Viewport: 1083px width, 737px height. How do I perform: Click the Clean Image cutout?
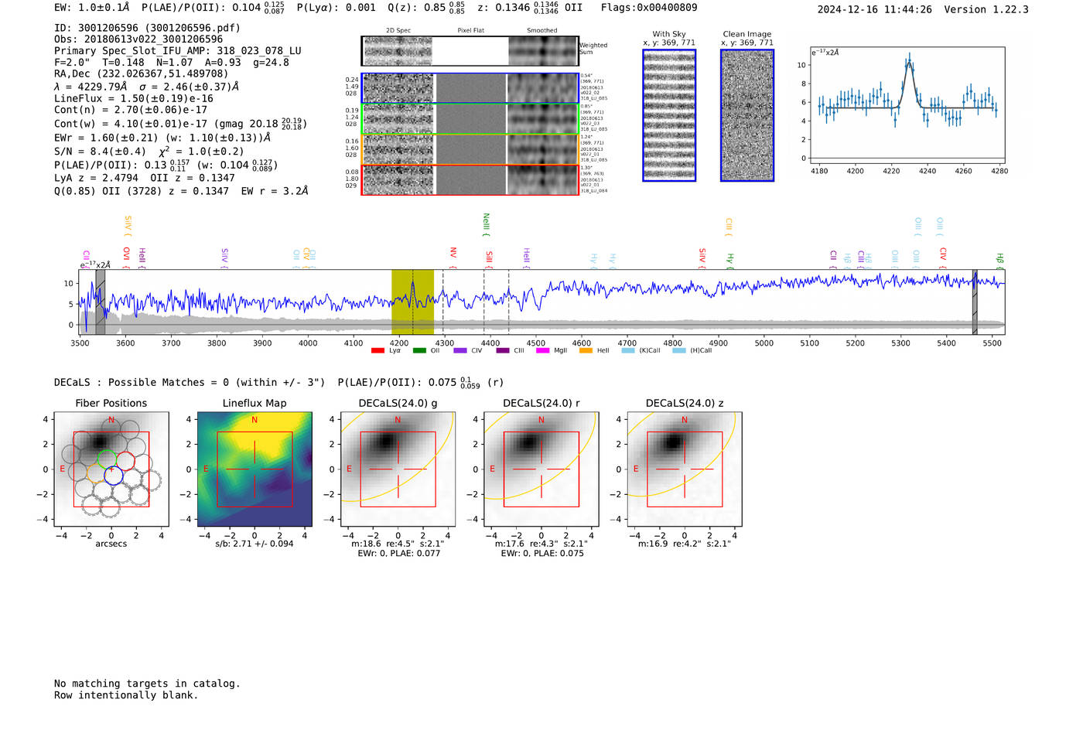747,115
